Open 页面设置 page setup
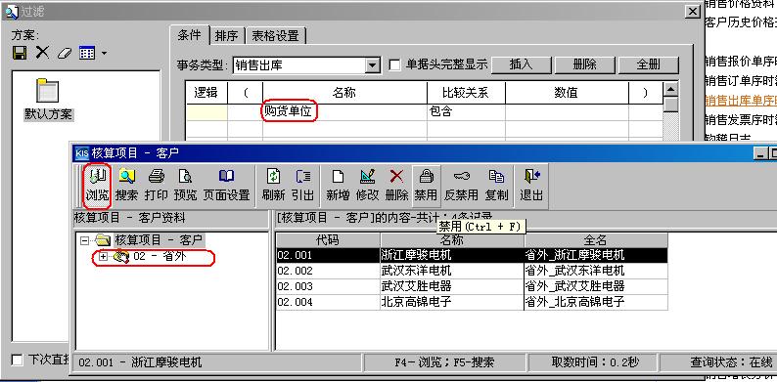Image resolution: width=777 pixels, height=382 pixels. click(226, 185)
